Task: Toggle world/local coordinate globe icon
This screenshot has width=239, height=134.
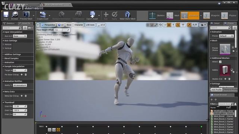Action: [160, 25]
